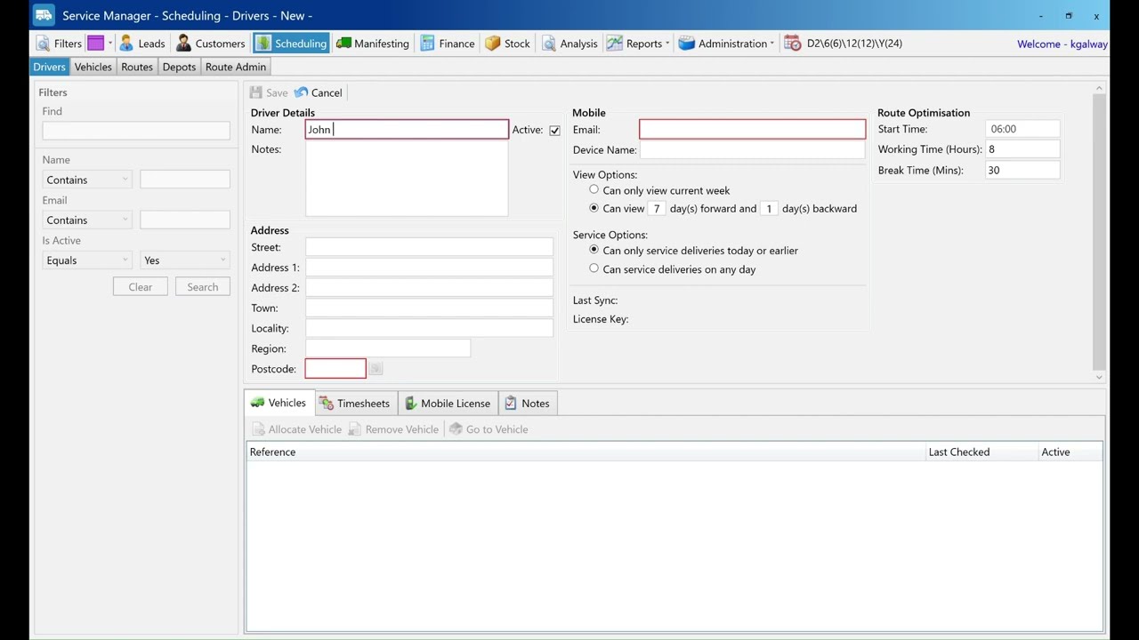Click the Service Manager app icon in title bar
Viewport: 1139px width, 640px height.
point(44,15)
